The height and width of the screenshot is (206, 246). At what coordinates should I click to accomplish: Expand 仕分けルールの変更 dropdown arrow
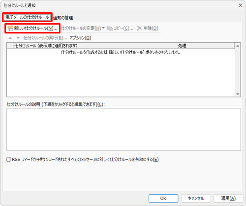coord(103,28)
